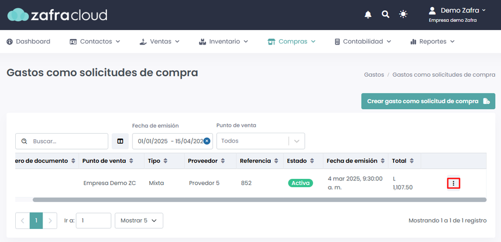Screen dimensions: 501x242
Task: Click the Buscar search field
Action: tap(62, 141)
